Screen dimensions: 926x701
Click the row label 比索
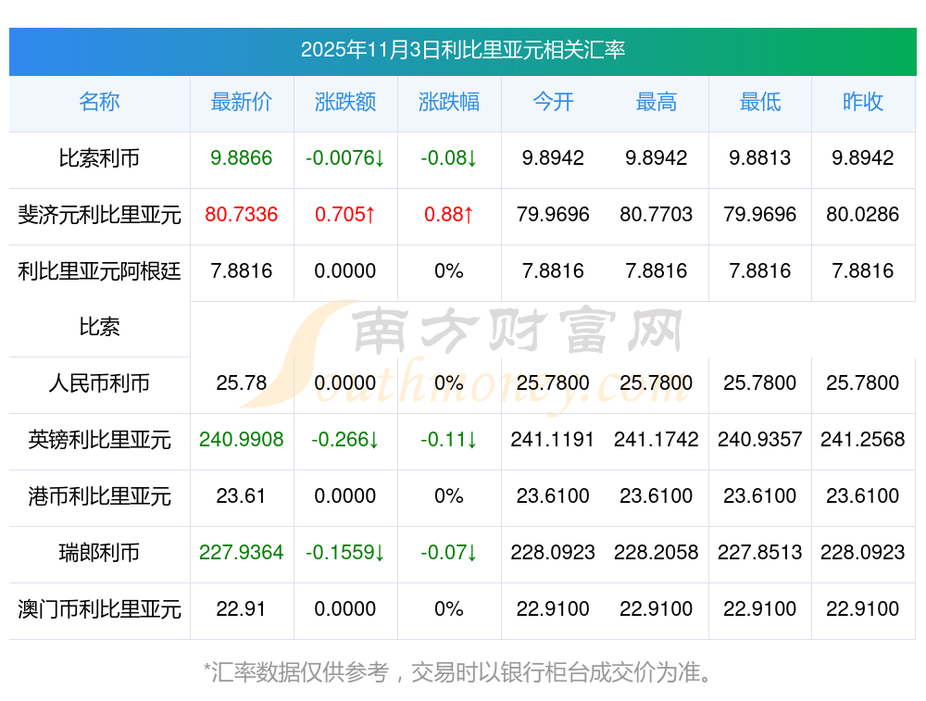[99, 327]
